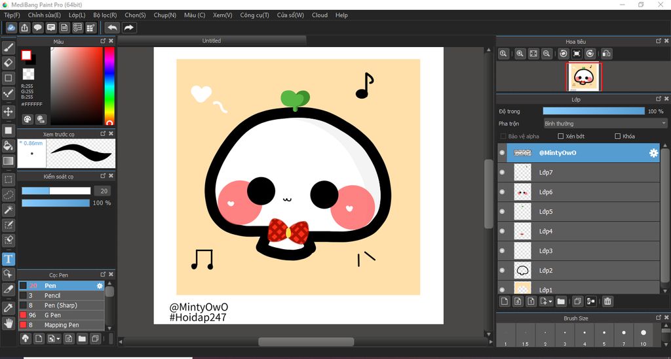Screen dimensions: 671x359
Task: Click new layer icon below layer list
Action: coord(505,301)
